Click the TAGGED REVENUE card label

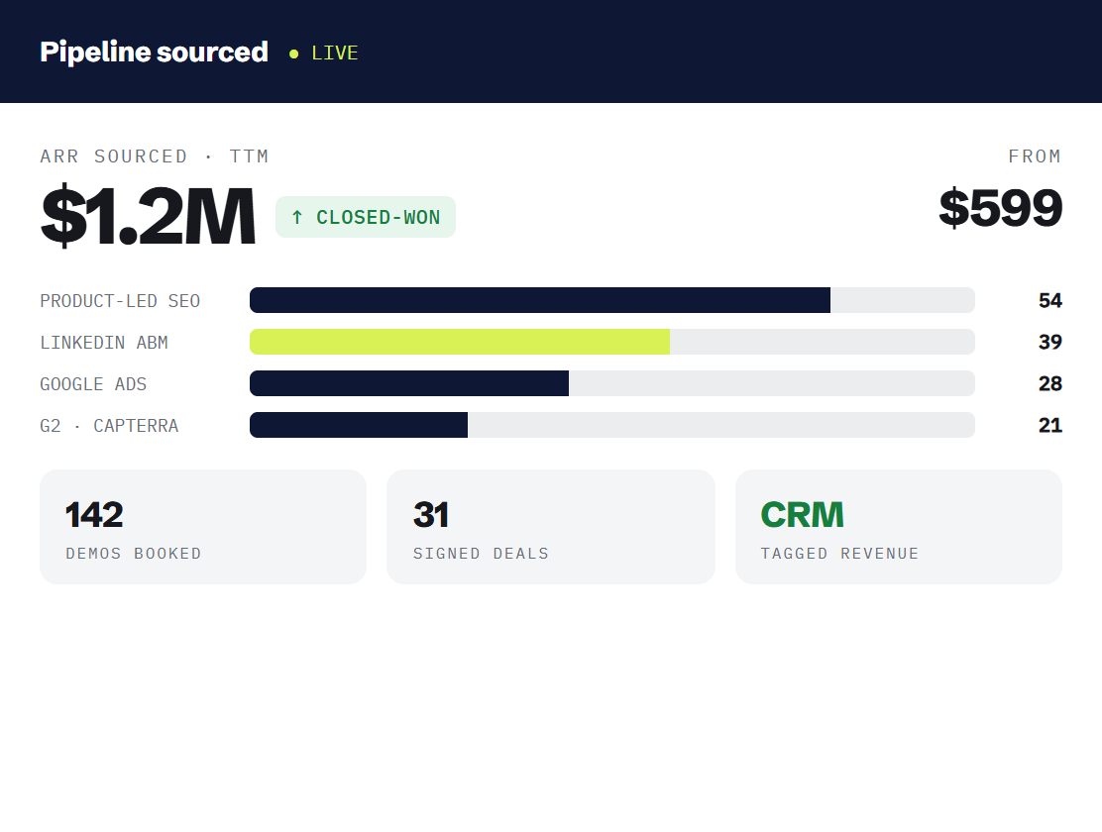click(839, 554)
